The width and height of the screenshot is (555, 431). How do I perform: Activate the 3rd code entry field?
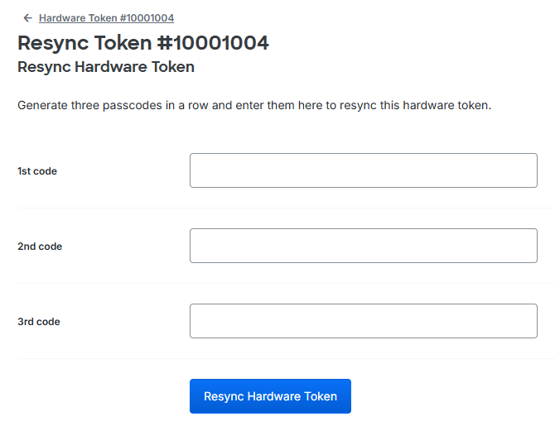(x=364, y=321)
